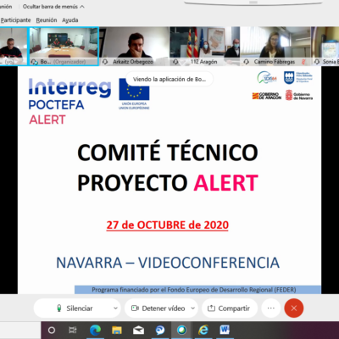Mute microphone with the Silenciar button
Screen dimensions: 339x339
pos(75,308)
